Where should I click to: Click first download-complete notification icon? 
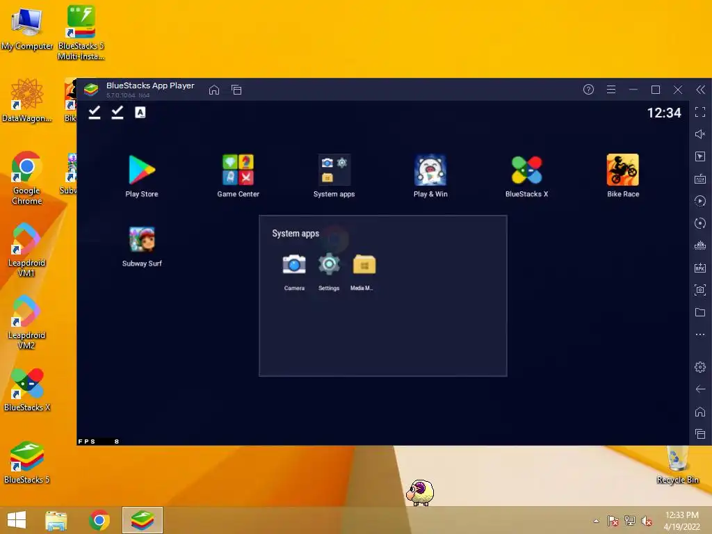[x=95, y=113]
